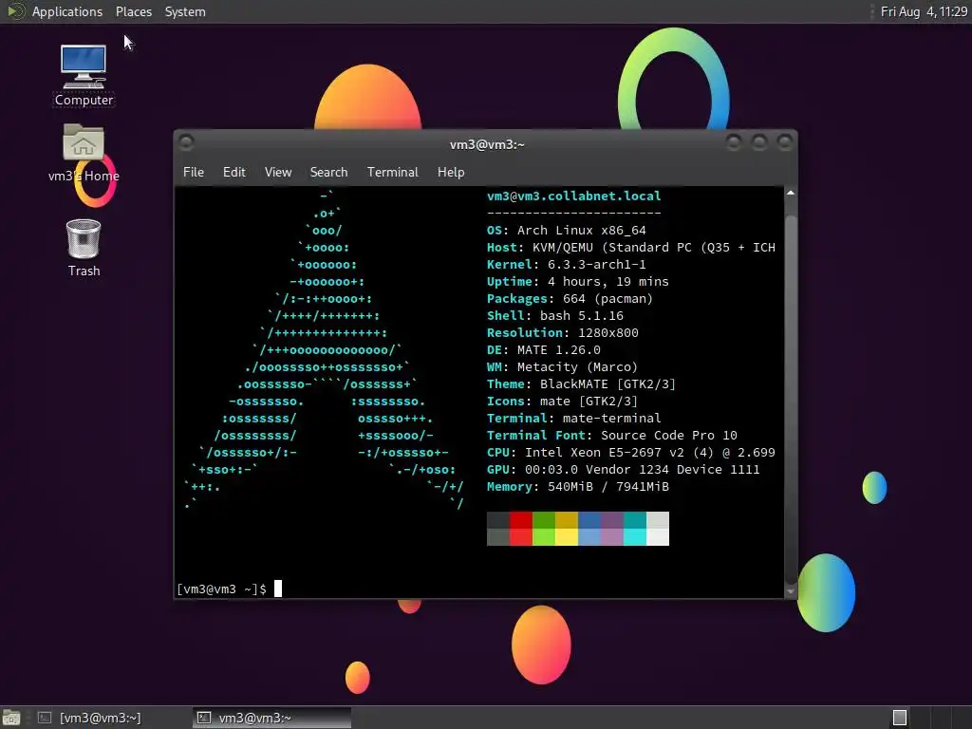
Task: Click the scrollbar down arrow in terminal
Action: 791,591
